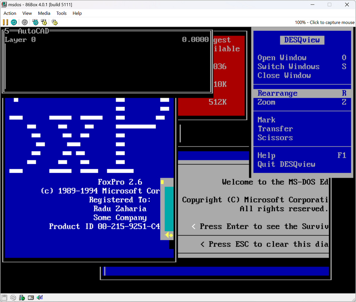Send Ctrl+Alt+Esc via the toolbar icon
This screenshot has height=302, width=356.
(44, 22)
